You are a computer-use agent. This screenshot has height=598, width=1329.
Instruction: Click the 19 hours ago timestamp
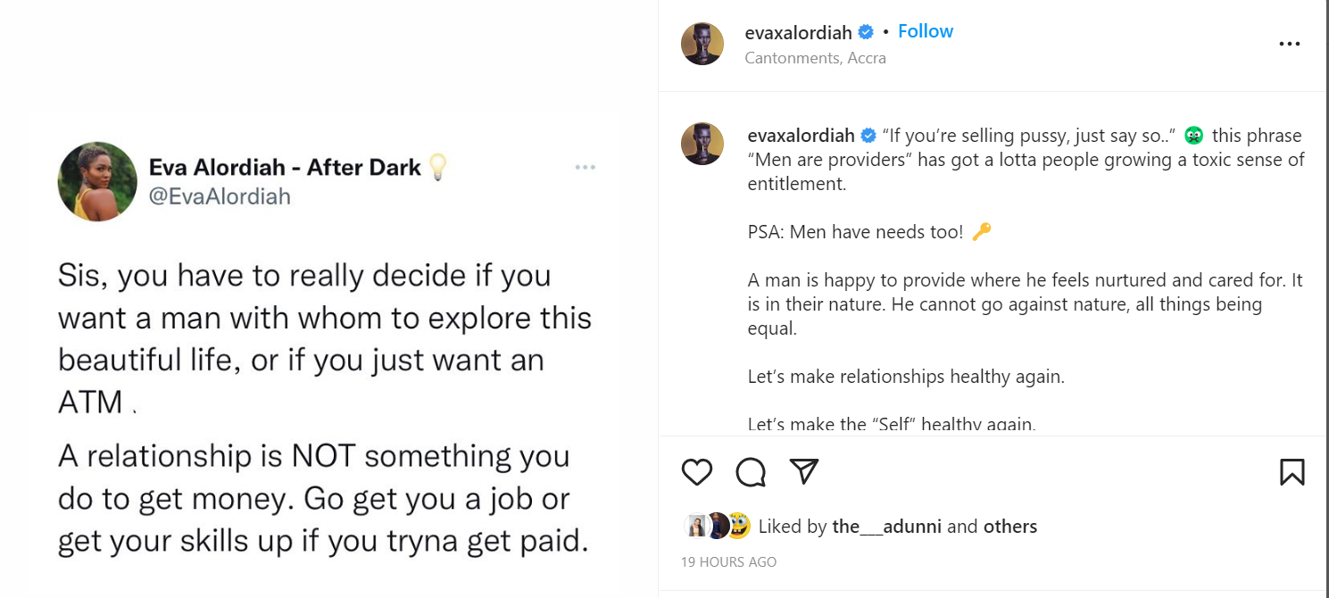[x=728, y=562]
